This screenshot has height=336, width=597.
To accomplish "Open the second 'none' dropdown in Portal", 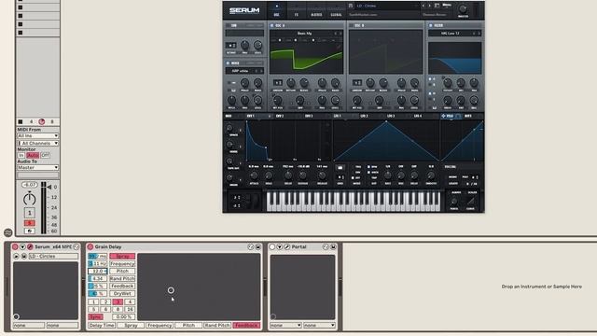I will [x=319, y=326].
